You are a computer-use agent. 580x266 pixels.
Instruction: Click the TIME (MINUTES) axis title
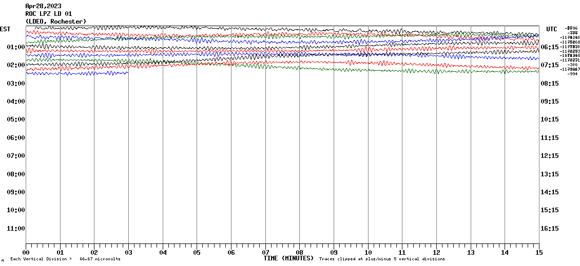pos(288,258)
